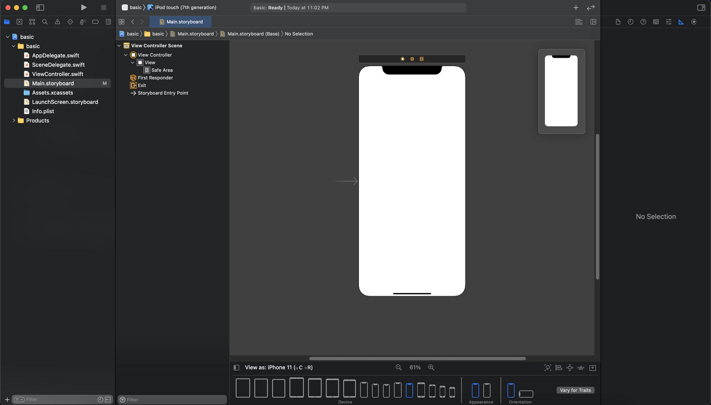Show the Size inspector ruler icon
The height and width of the screenshot is (405, 711).
pyautogui.click(x=681, y=22)
